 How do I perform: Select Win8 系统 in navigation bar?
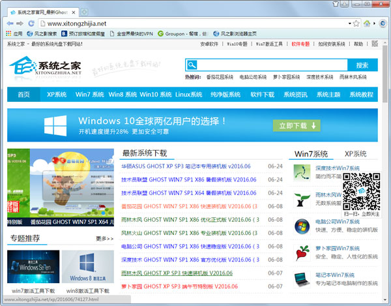(x=123, y=95)
